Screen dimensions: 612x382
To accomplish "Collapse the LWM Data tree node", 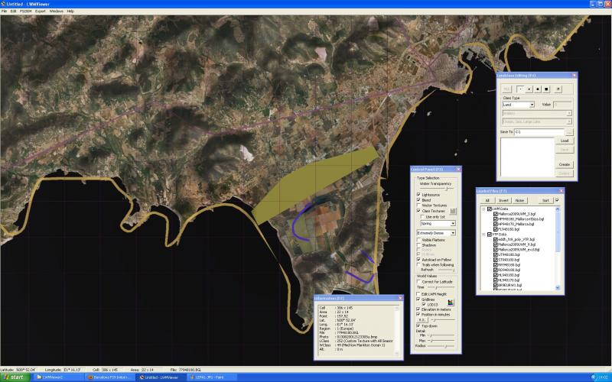I will coord(483,209).
